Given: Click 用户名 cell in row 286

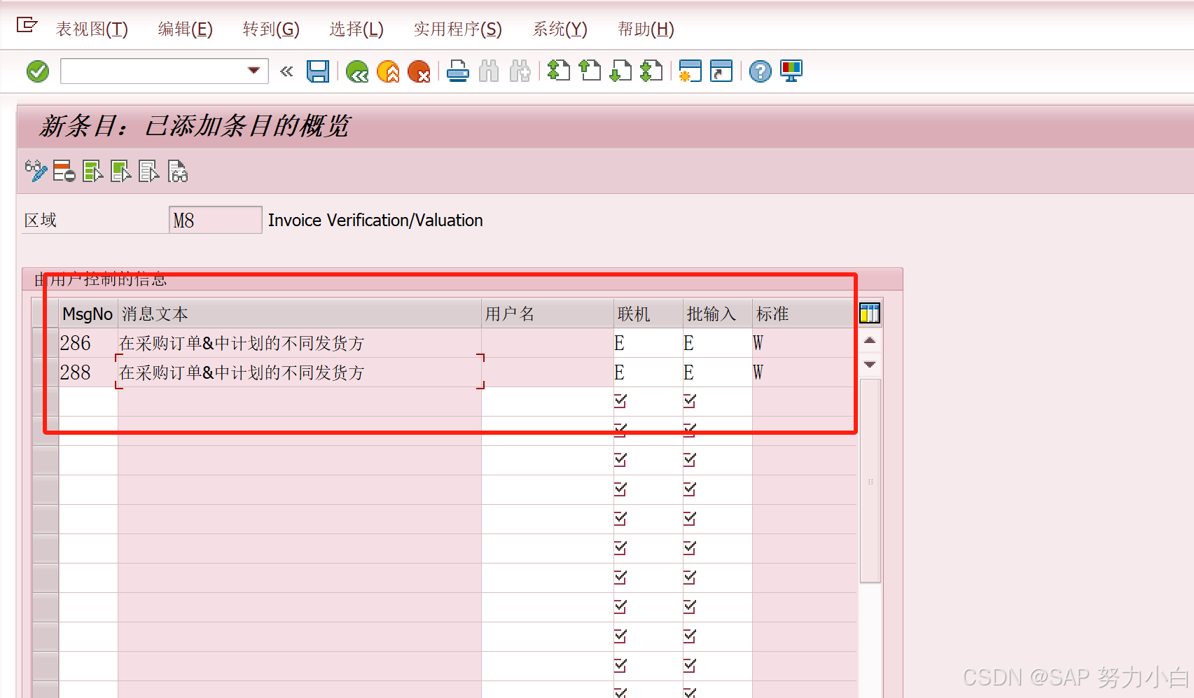Looking at the screenshot, I should pos(548,343).
